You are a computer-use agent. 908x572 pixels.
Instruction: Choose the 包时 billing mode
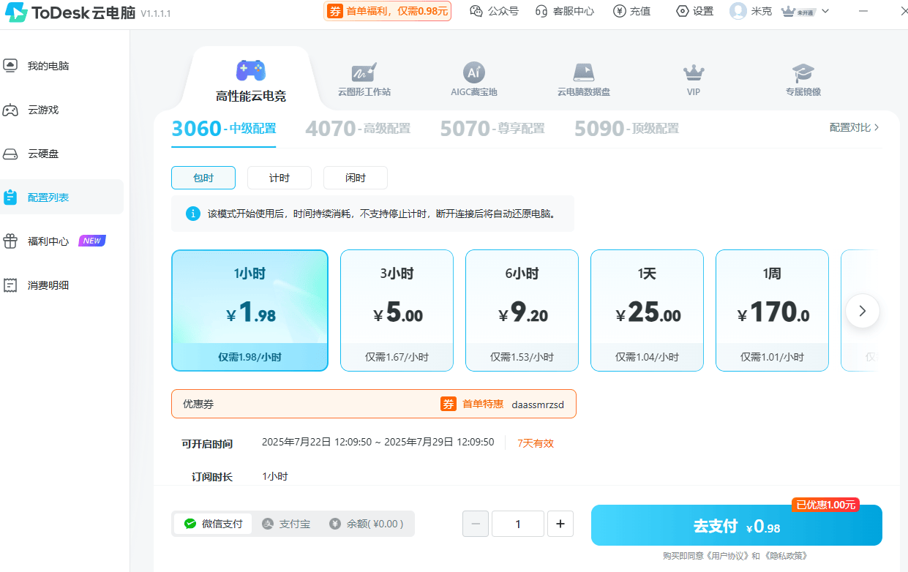click(203, 178)
